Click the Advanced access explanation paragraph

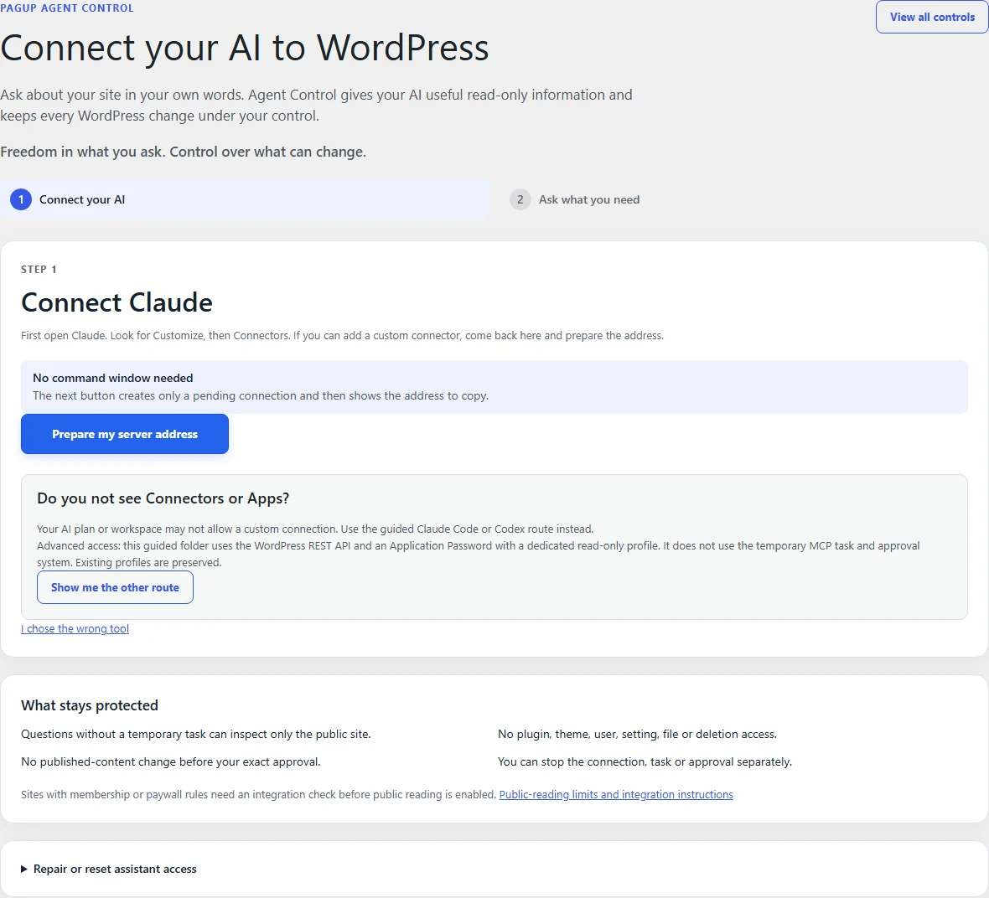478,554
